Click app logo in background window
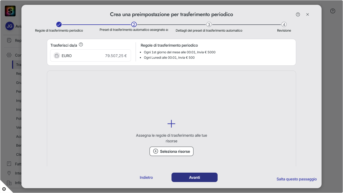The image size is (343, 193). pos(10,11)
